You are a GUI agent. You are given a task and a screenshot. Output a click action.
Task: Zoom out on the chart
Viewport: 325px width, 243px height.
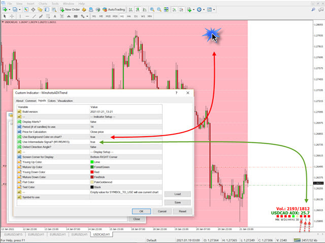(159, 10)
